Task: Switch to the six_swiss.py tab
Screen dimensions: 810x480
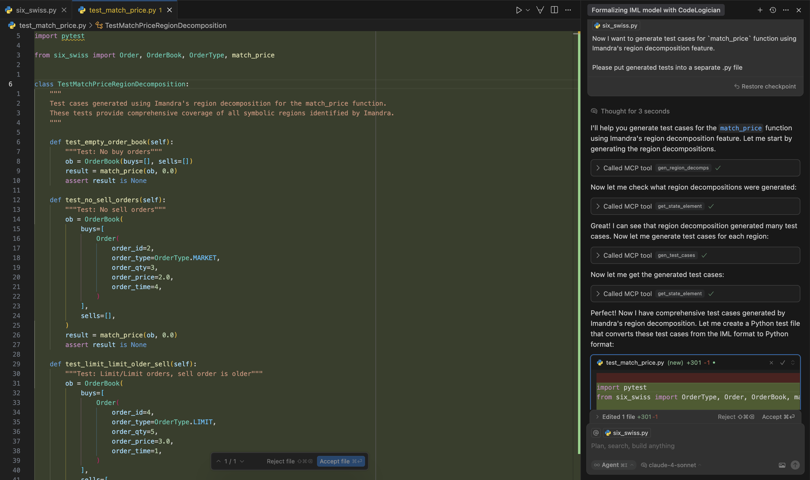Action: tap(36, 10)
